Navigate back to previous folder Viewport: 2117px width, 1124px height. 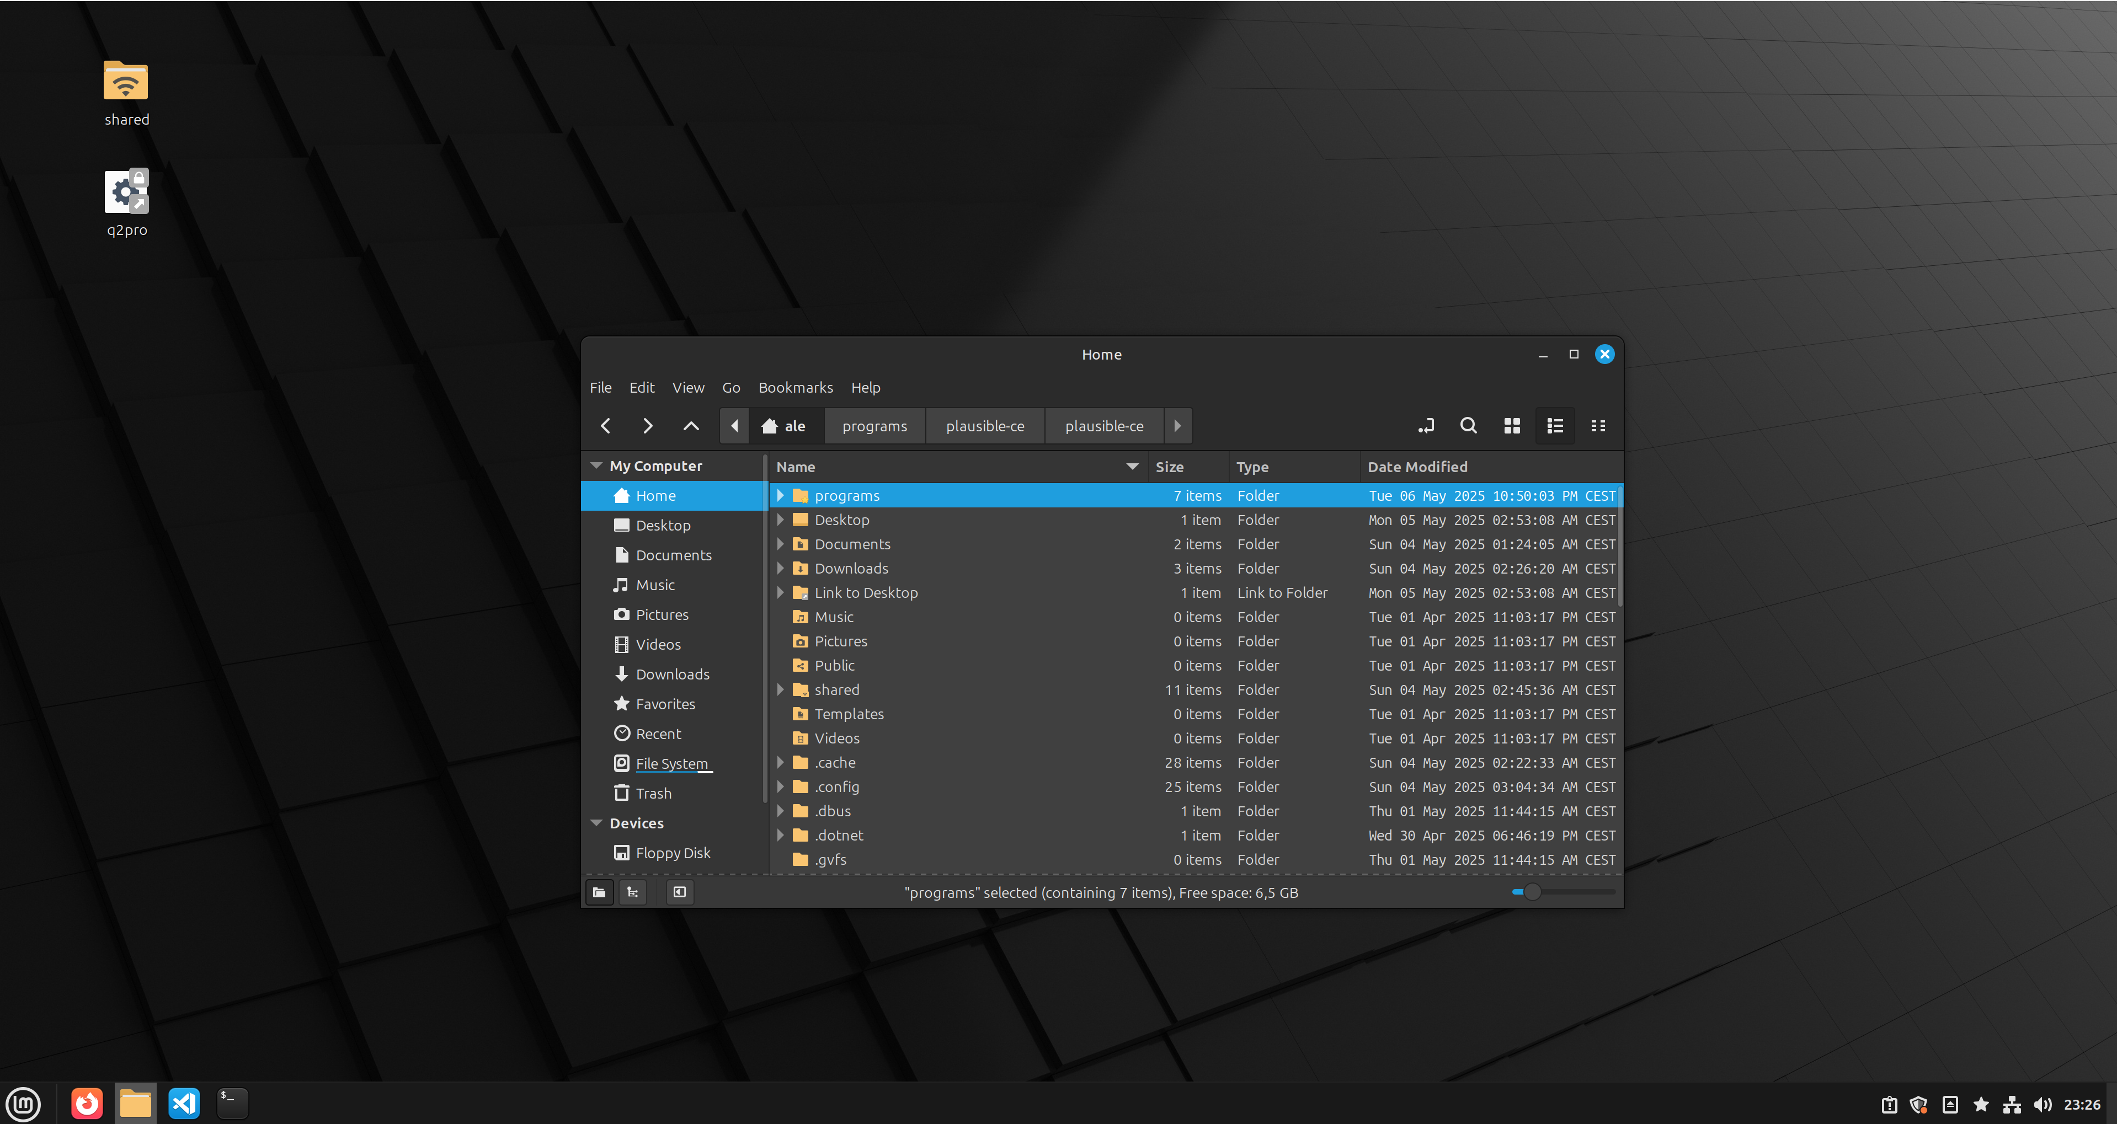pyautogui.click(x=606, y=426)
